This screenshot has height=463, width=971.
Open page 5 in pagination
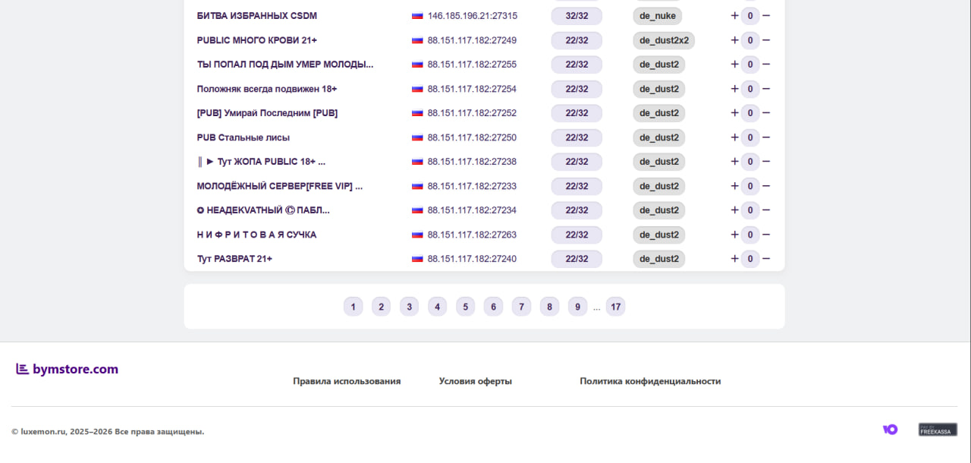[465, 307]
